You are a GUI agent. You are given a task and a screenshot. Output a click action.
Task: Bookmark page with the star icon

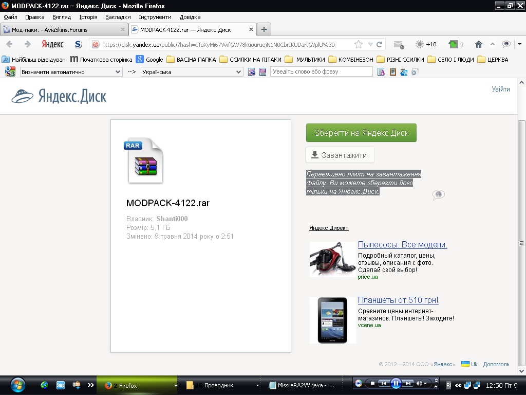pos(358,44)
